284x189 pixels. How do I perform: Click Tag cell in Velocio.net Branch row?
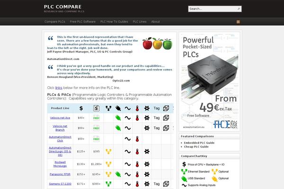[157, 128]
